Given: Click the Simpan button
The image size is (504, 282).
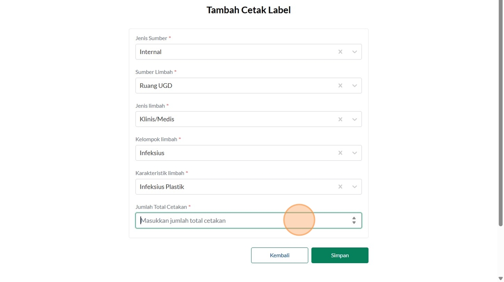Looking at the screenshot, I should [x=340, y=255].
